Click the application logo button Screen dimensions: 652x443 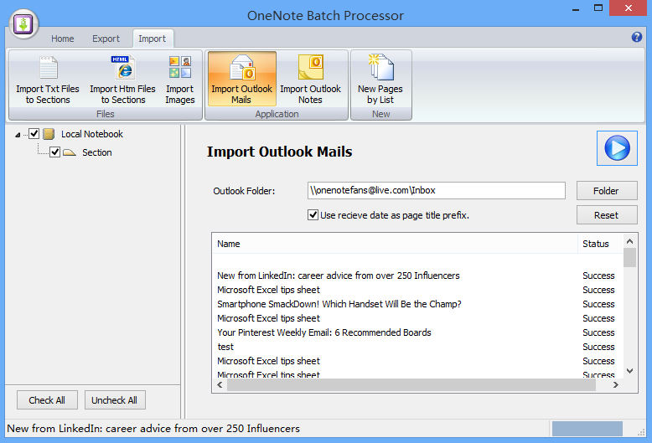23,24
